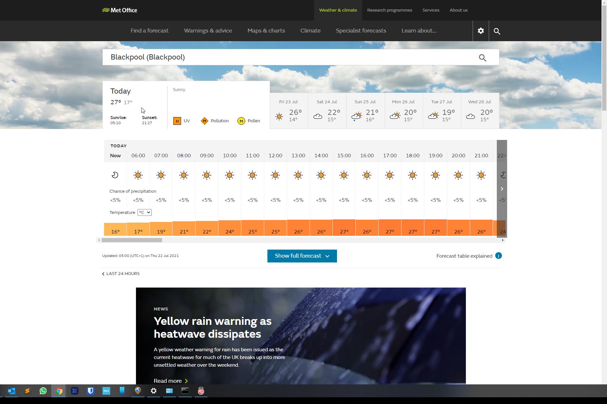The image size is (607, 404).
Task: Click the top navigation search icon
Action: click(x=497, y=31)
